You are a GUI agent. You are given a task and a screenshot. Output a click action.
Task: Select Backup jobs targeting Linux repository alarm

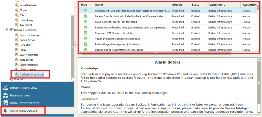(168, 28)
